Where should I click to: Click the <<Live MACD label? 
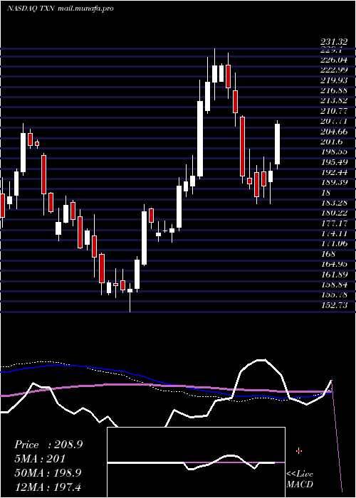300,479
